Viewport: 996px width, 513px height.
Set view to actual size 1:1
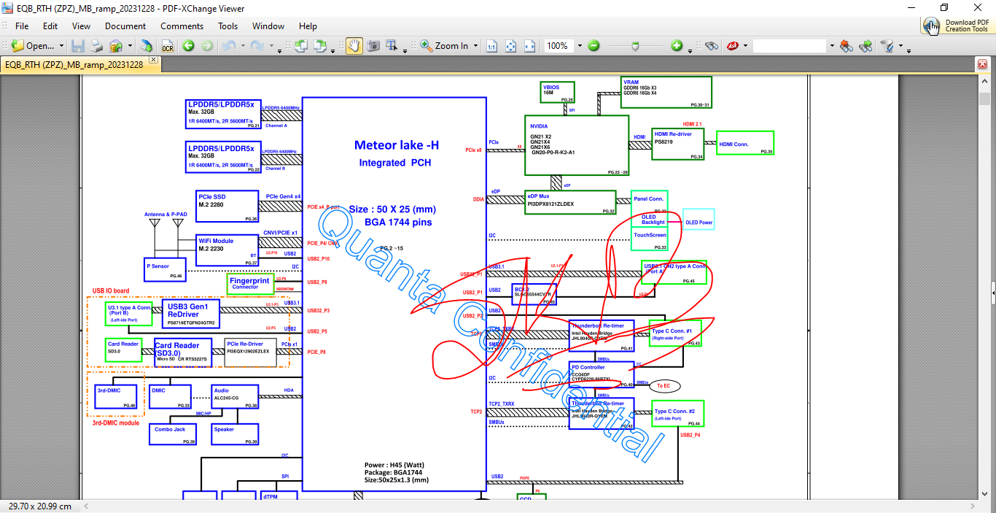(x=492, y=46)
